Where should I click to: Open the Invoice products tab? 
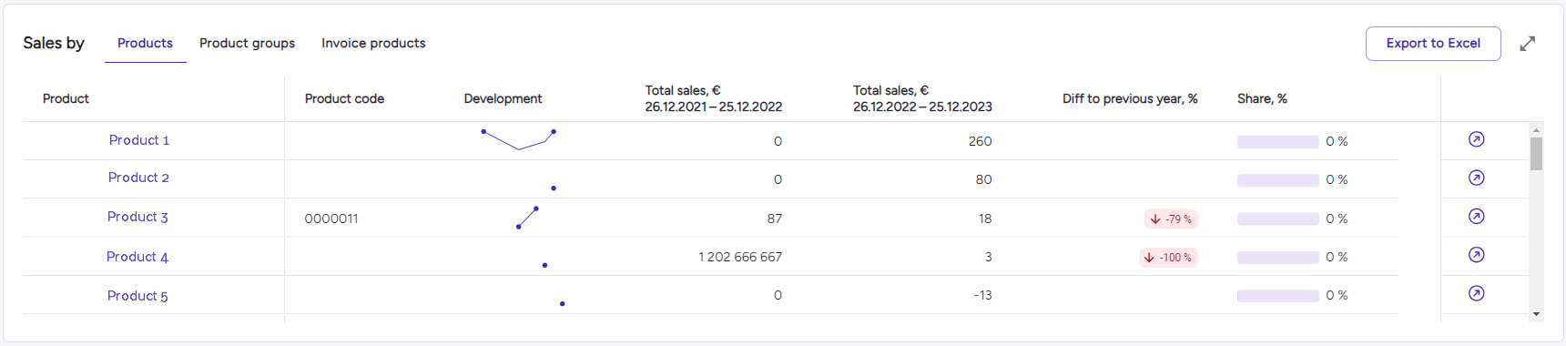point(373,43)
